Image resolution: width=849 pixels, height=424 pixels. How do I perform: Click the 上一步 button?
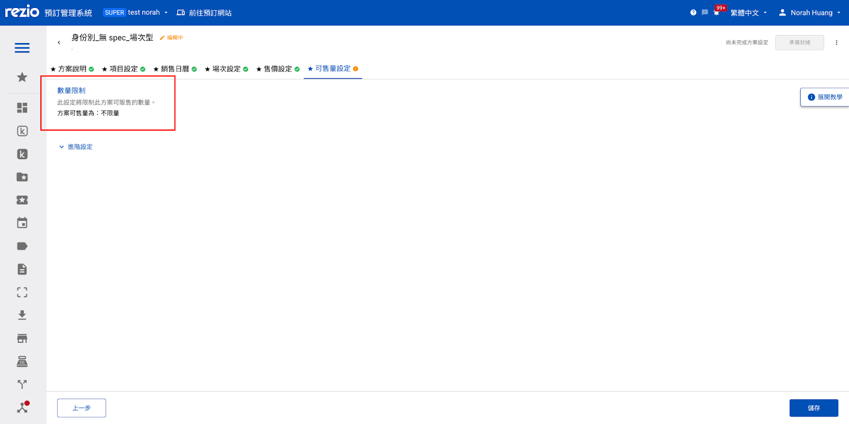click(82, 408)
